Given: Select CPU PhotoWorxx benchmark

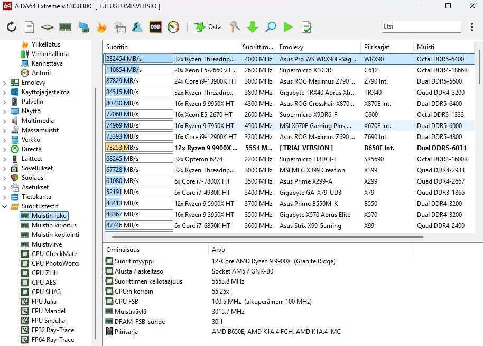Looking at the screenshot, I should pyautogui.click(x=55, y=263).
